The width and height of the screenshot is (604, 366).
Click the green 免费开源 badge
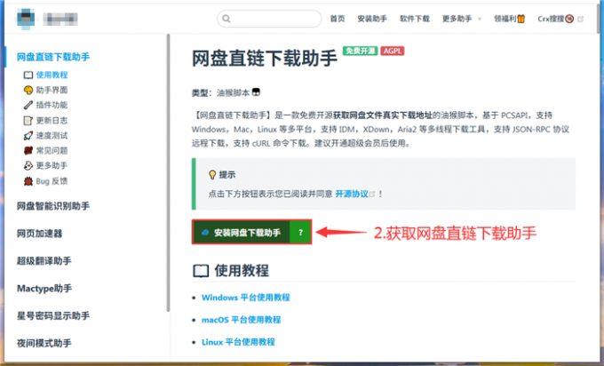360,51
